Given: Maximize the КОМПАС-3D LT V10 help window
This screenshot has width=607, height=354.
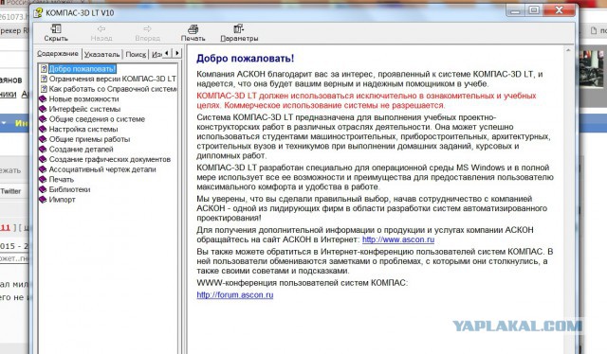Looking at the screenshot, I should tap(534, 10).
